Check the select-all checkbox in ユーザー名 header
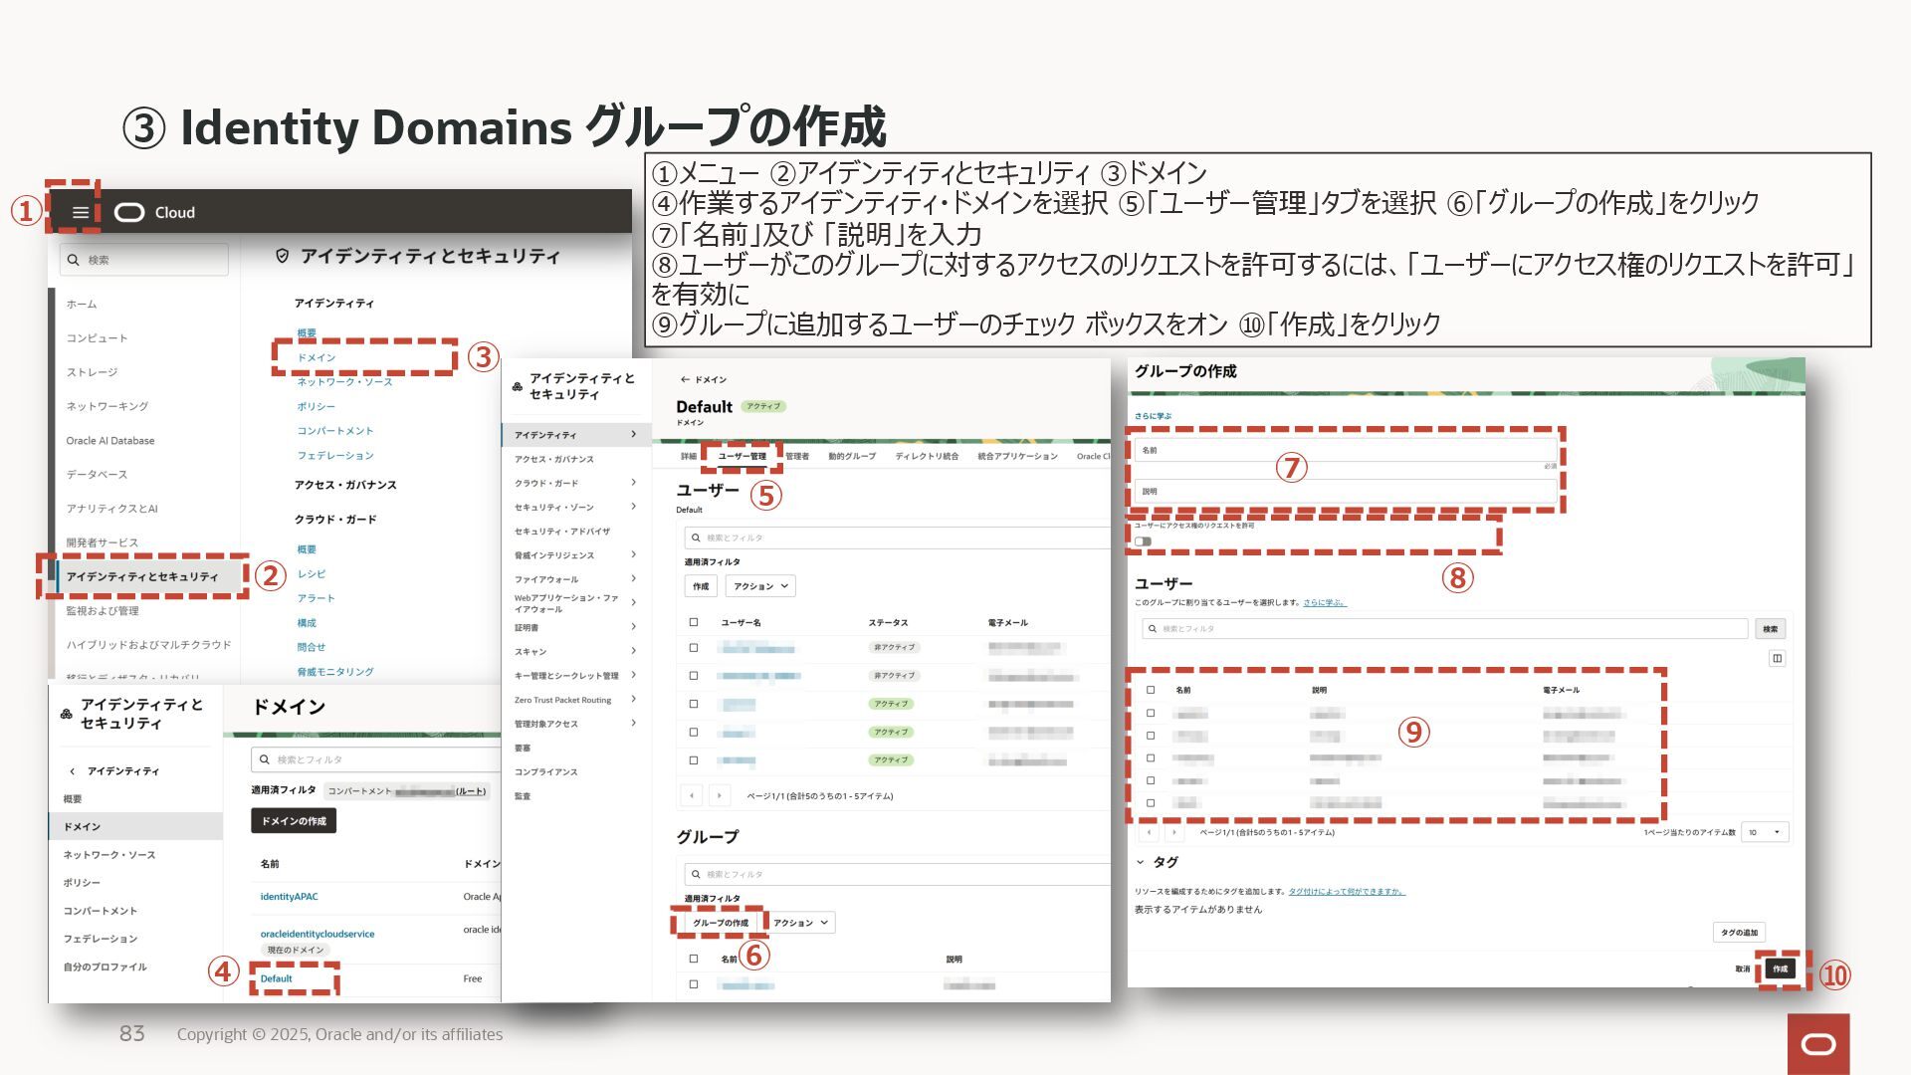1911x1075 pixels. (x=694, y=622)
